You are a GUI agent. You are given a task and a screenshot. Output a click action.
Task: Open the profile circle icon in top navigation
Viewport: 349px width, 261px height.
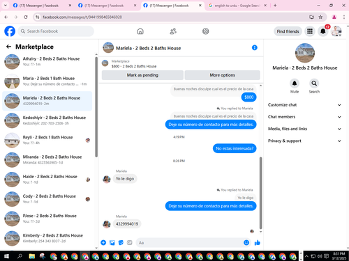205,31
